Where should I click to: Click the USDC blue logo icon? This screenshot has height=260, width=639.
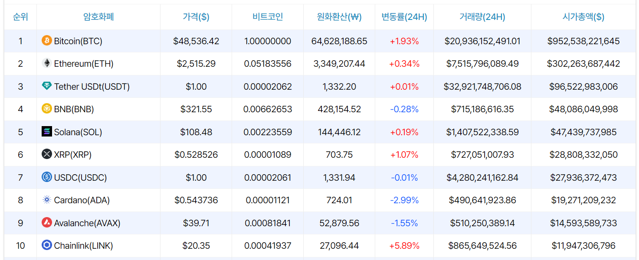pyautogui.click(x=46, y=177)
